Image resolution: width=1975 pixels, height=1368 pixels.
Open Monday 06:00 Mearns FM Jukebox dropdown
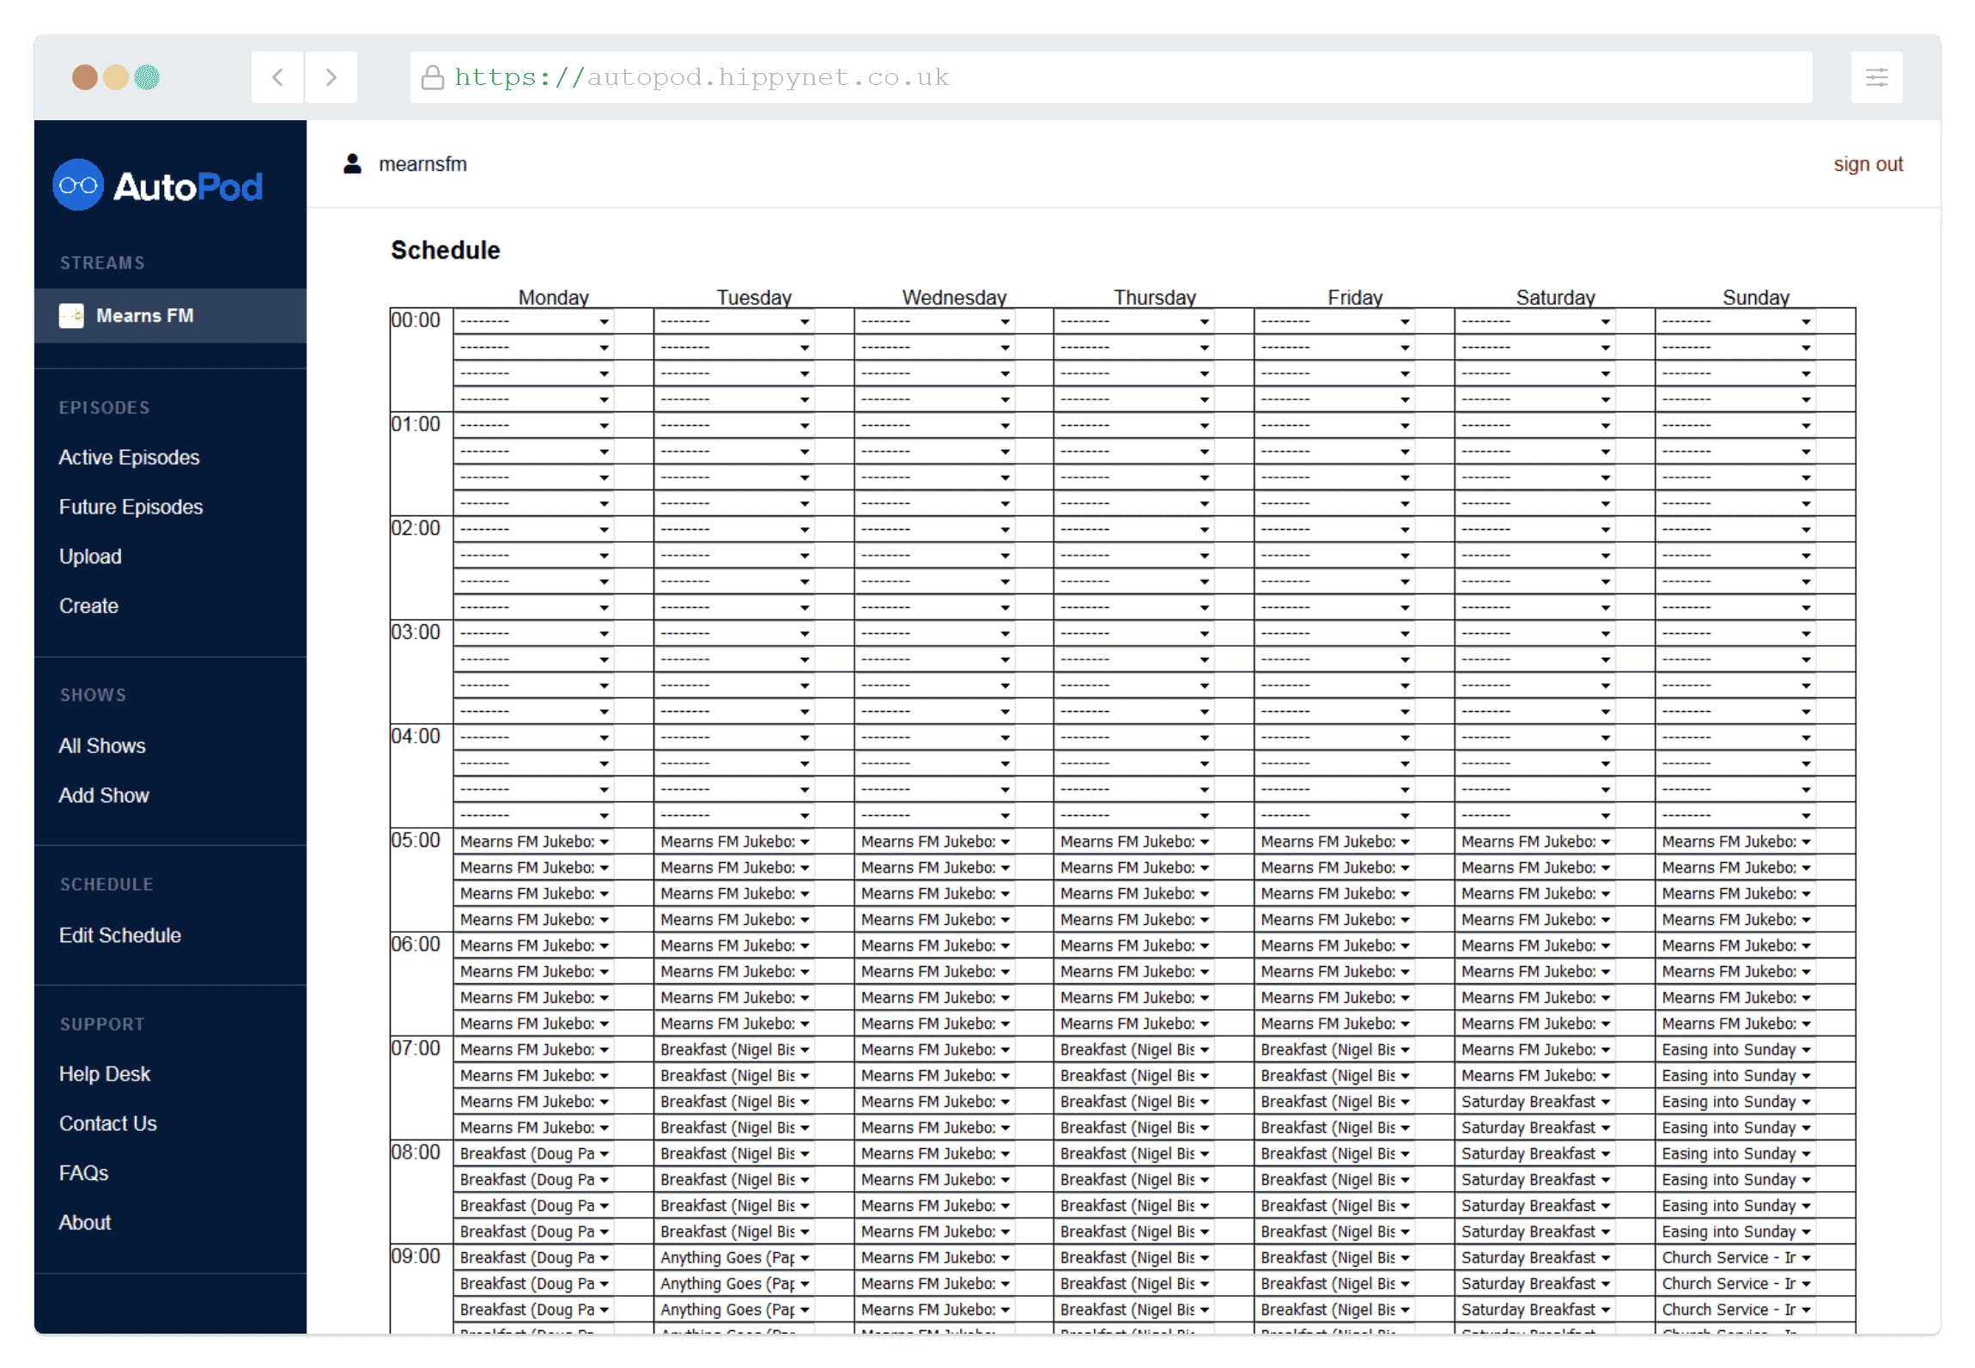click(x=534, y=945)
